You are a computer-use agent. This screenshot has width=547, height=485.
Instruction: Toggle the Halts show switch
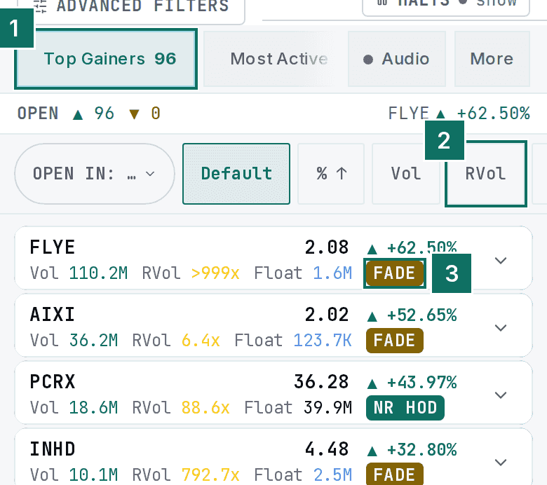click(x=489, y=3)
